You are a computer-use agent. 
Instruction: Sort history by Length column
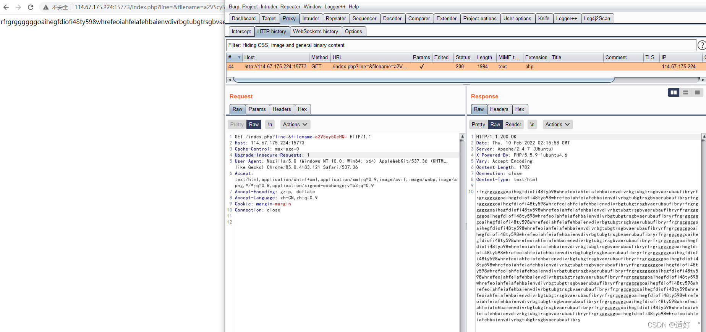click(x=486, y=57)
